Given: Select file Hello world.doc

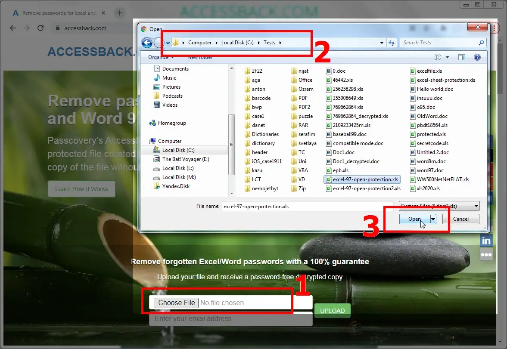Looking at the screenshot, I should [x=432, y=89].
